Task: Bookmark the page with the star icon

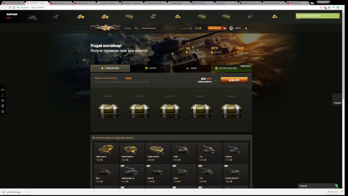Action: (321, 7)
